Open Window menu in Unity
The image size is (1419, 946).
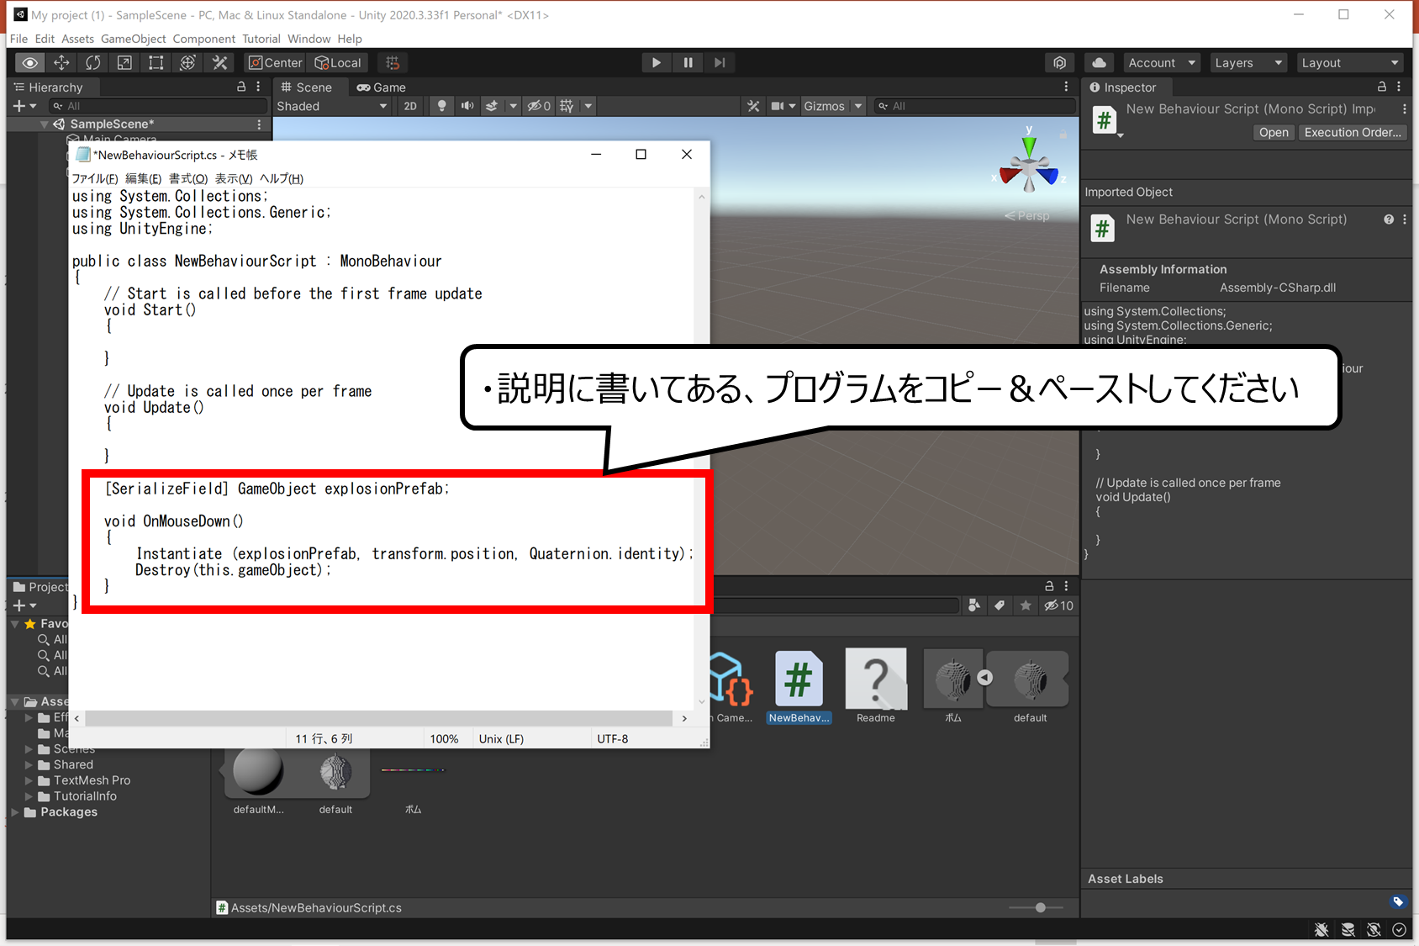(x=309, y=39)
